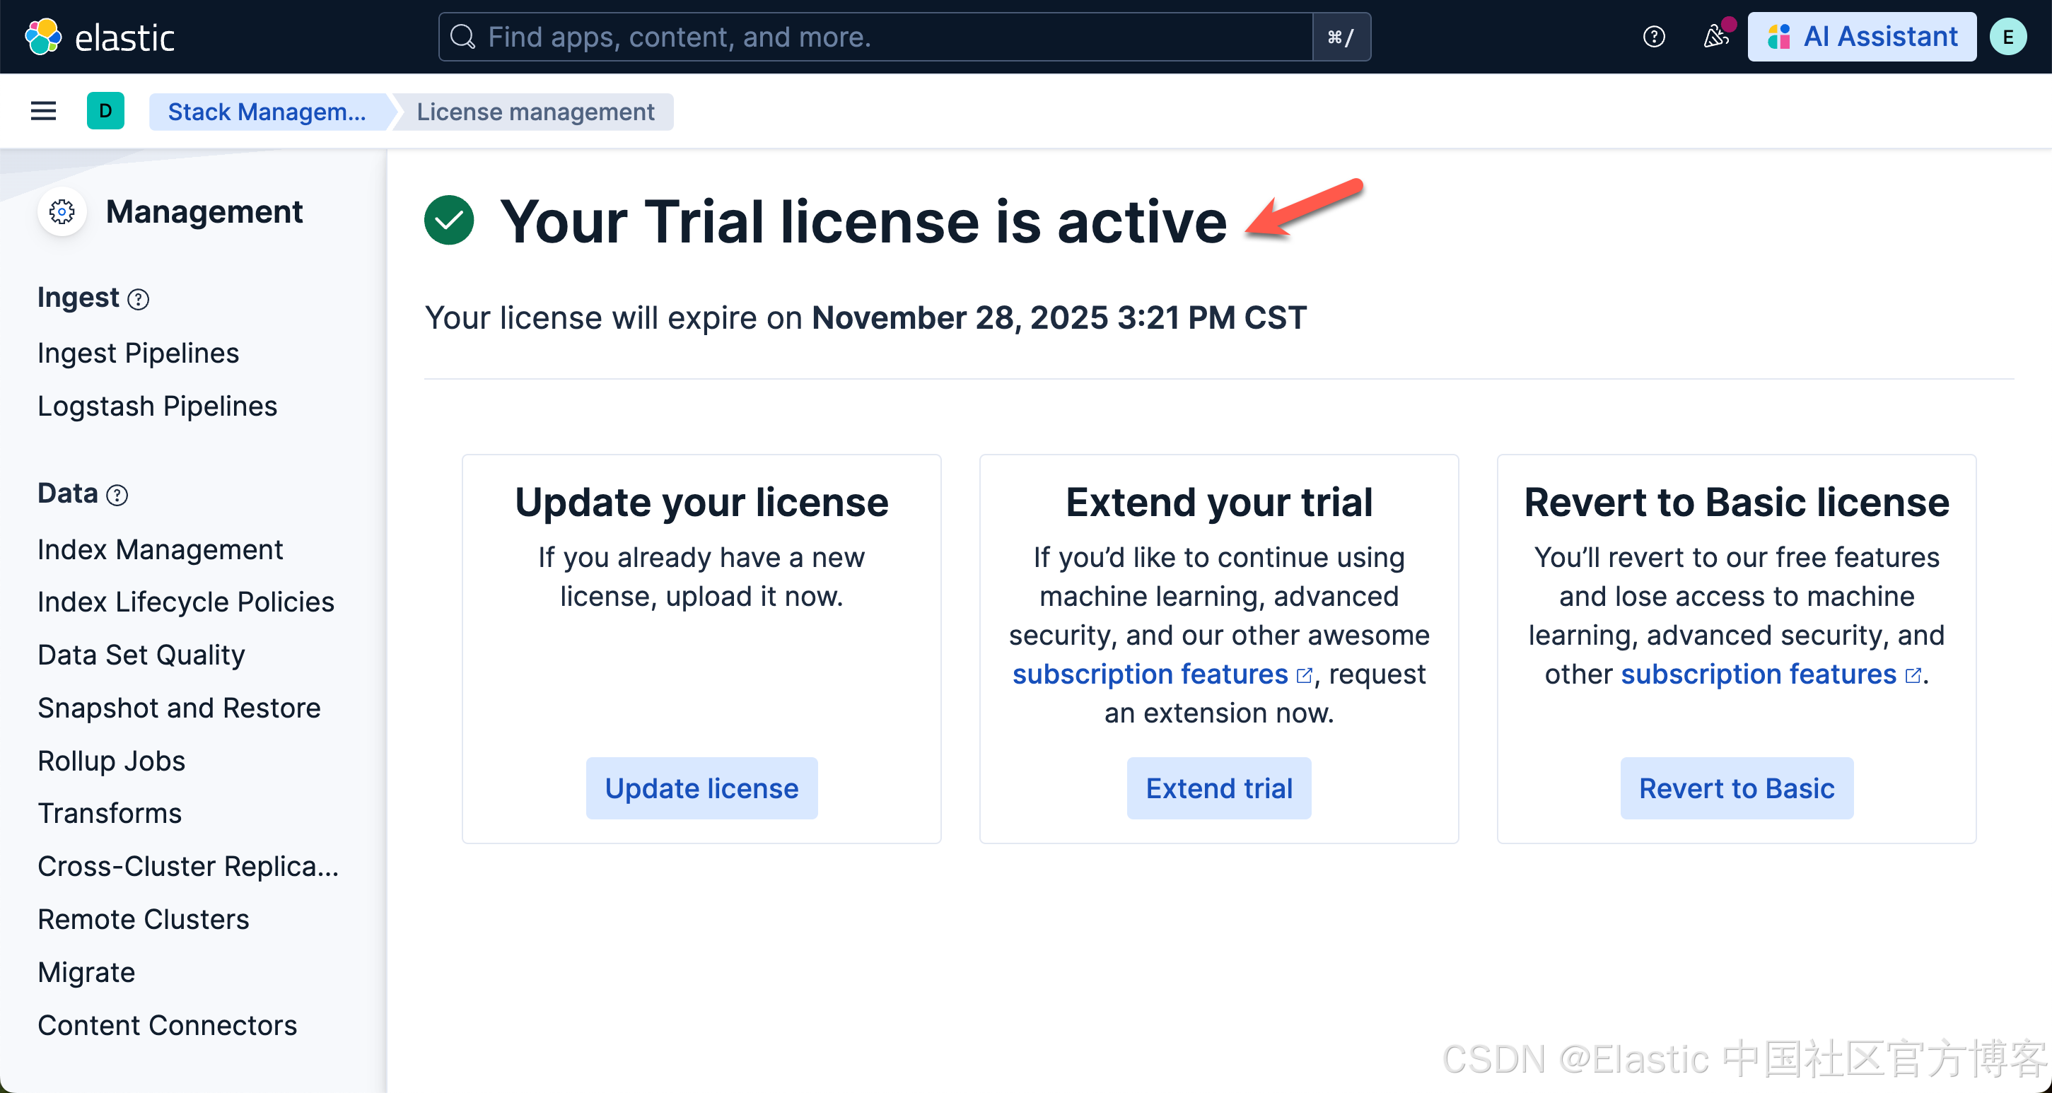
Task: Click the Extend trial button
Action: point(1218,788)
